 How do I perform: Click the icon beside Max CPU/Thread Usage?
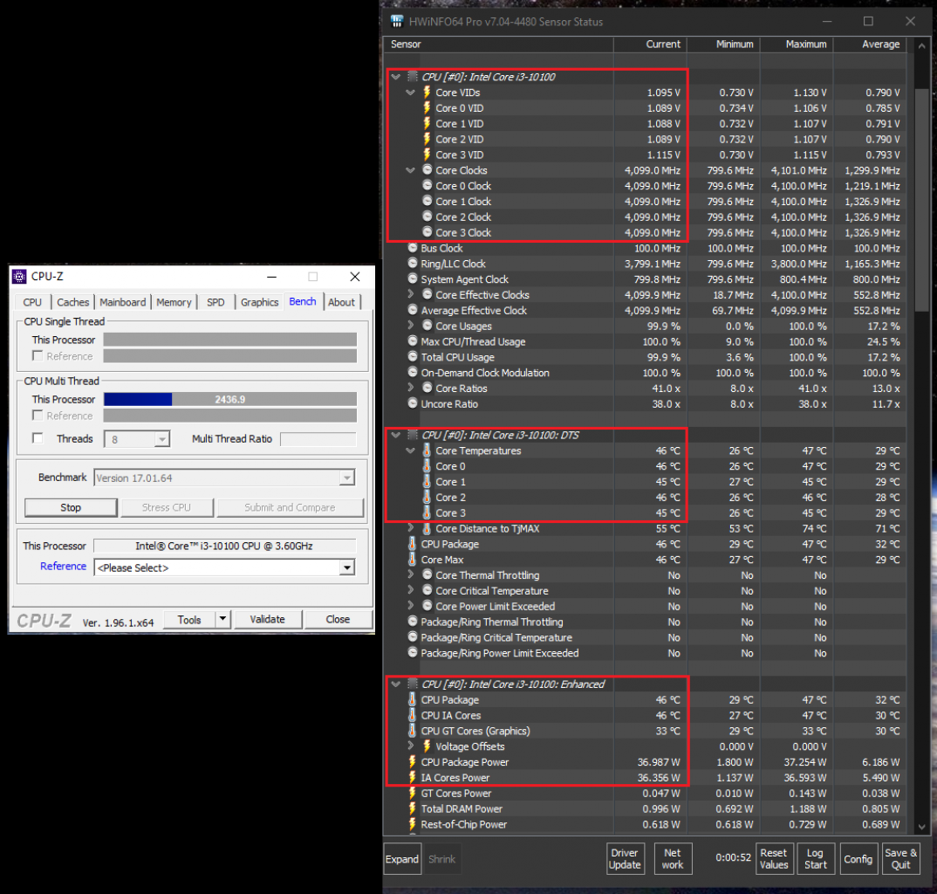pos(413,340)
